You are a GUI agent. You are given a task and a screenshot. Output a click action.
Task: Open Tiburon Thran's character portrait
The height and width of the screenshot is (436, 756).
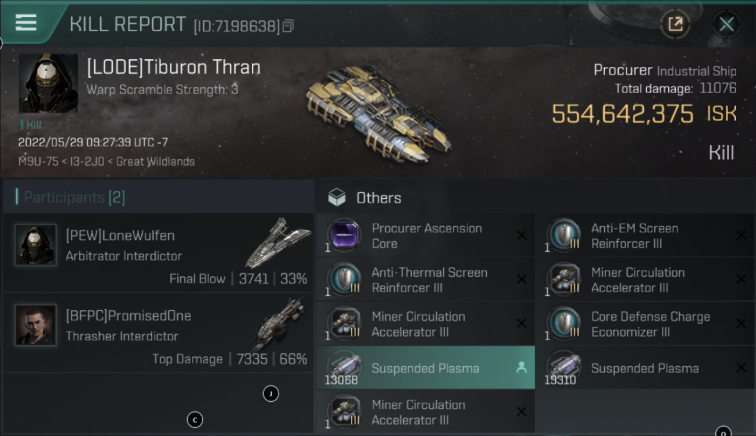coord(48,83)
